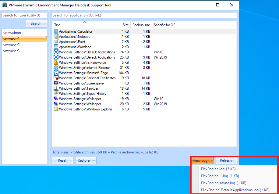Screen dimensions: 279x194
Task: Click the Calculator application icon
Action: pos(56,31)
